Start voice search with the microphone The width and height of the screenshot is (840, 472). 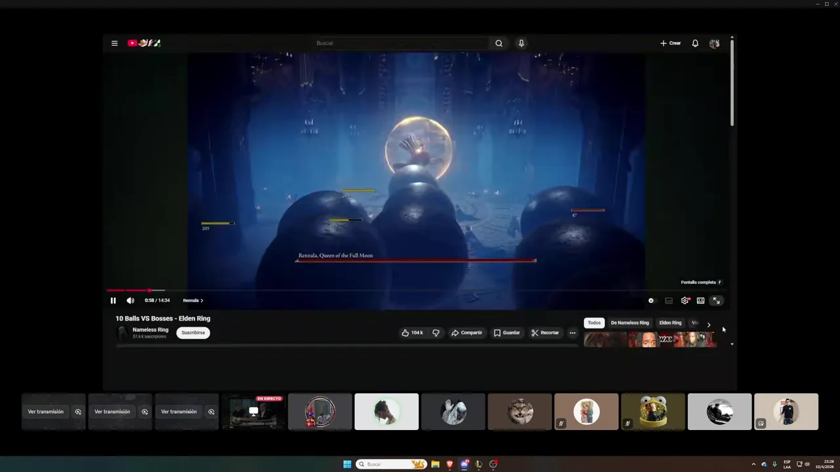tap(521, 43)
